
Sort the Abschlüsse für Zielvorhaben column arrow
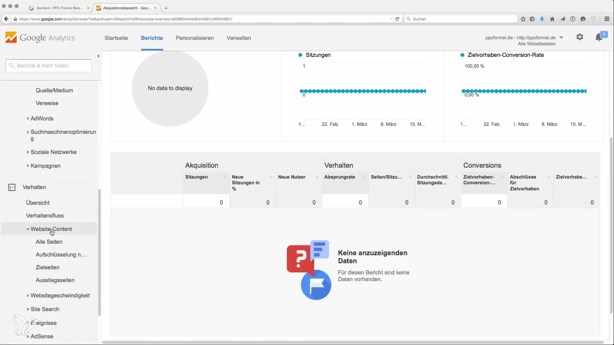click(x=549, y=177)
